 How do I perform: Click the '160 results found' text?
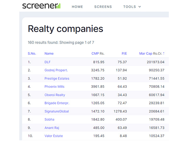click(43, 42)
